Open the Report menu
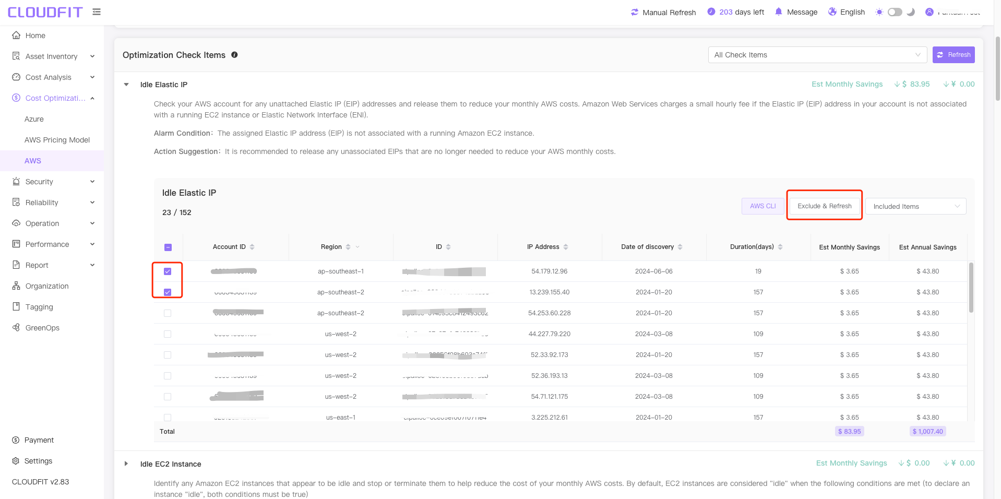 (52, 265)
